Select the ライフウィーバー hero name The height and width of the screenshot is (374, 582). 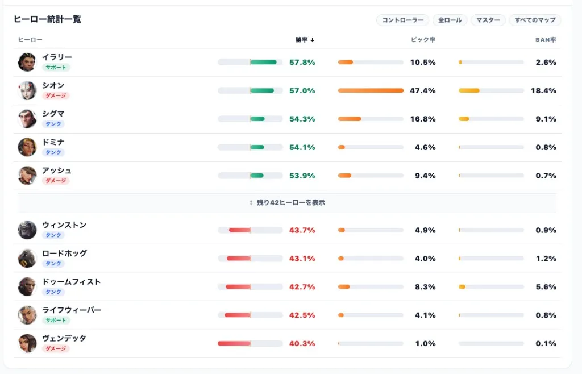coord(72,310)
